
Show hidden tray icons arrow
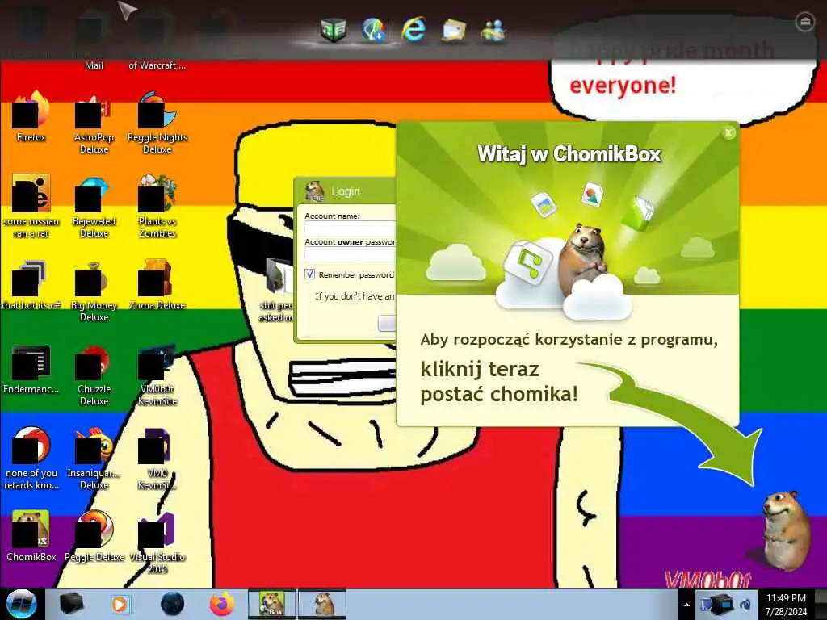686,605
